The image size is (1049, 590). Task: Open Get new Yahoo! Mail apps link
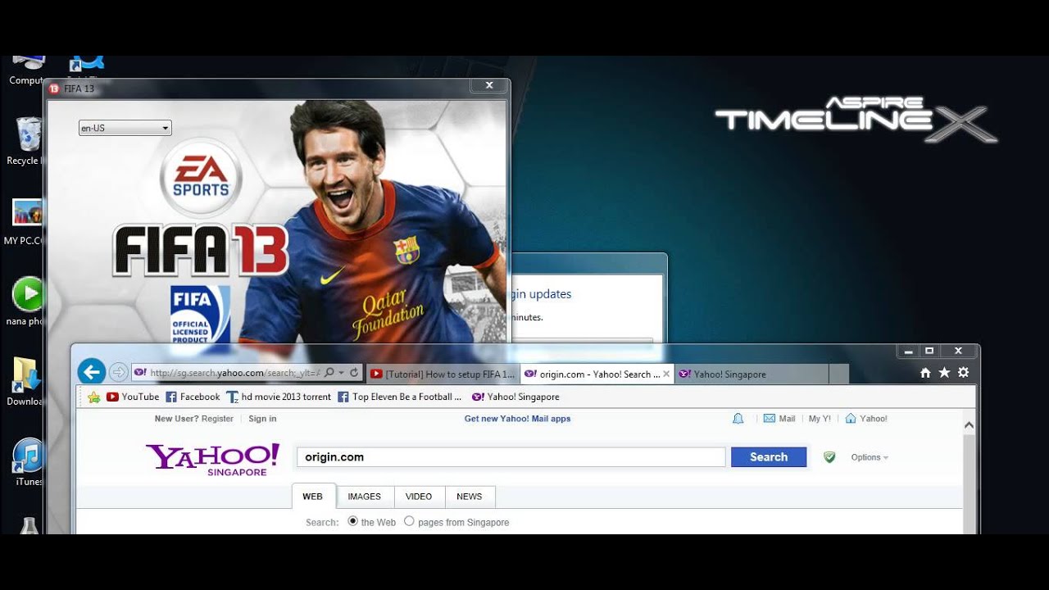517,419
